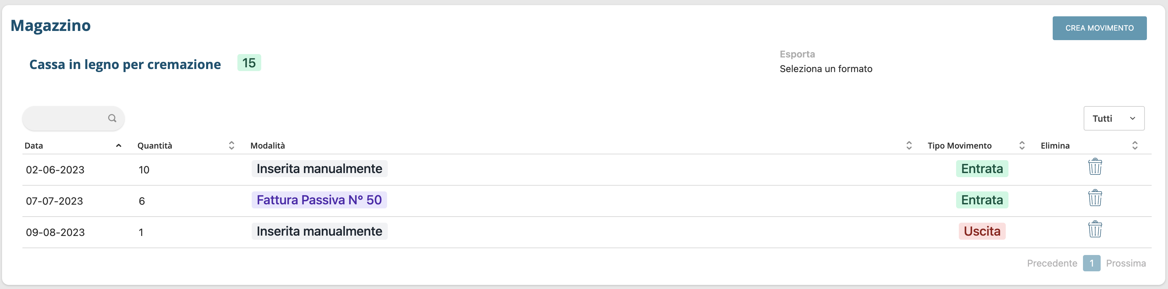Delete the 02-06-2023 movement with trash icon
This screenshot has height=289, width=1168.
click(x=1095, y=167)
